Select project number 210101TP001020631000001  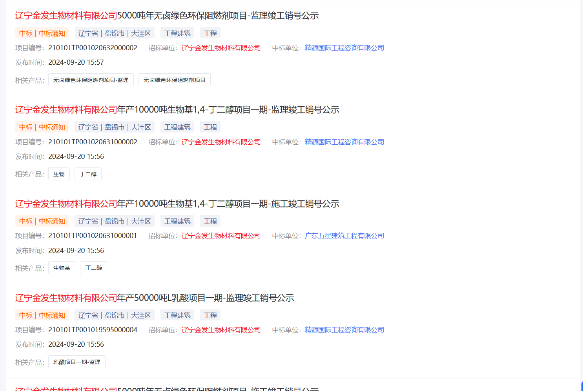coord(93,236)
